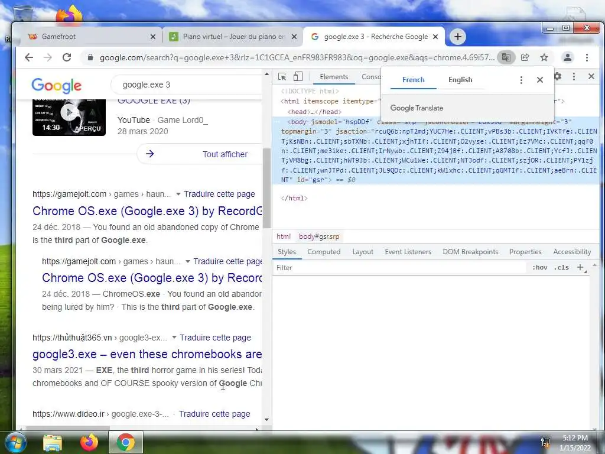Viewport: 605px width, 454px height.
Task: Click the body#gsr.srp breadcrumb
Action: 319,236
